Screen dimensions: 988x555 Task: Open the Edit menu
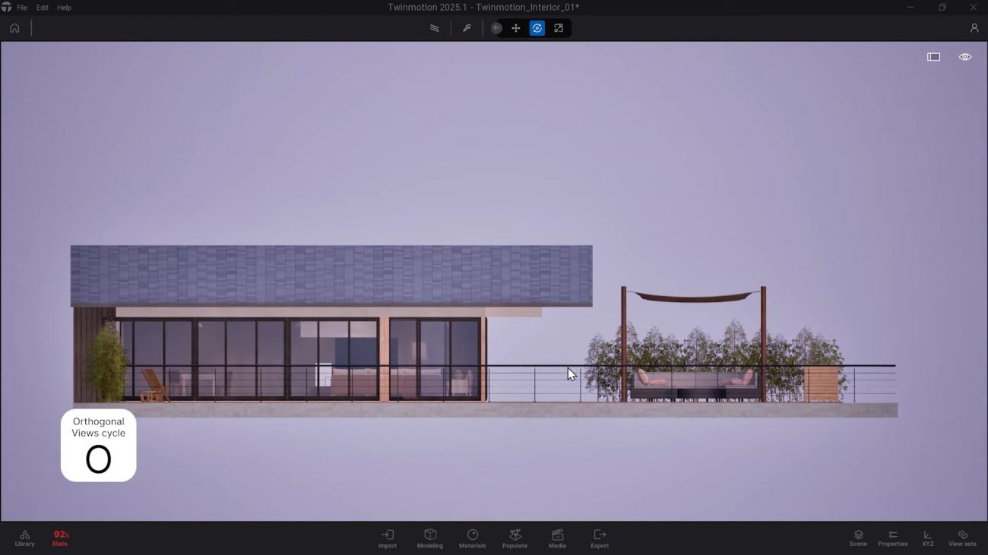[x=43, y=8]
